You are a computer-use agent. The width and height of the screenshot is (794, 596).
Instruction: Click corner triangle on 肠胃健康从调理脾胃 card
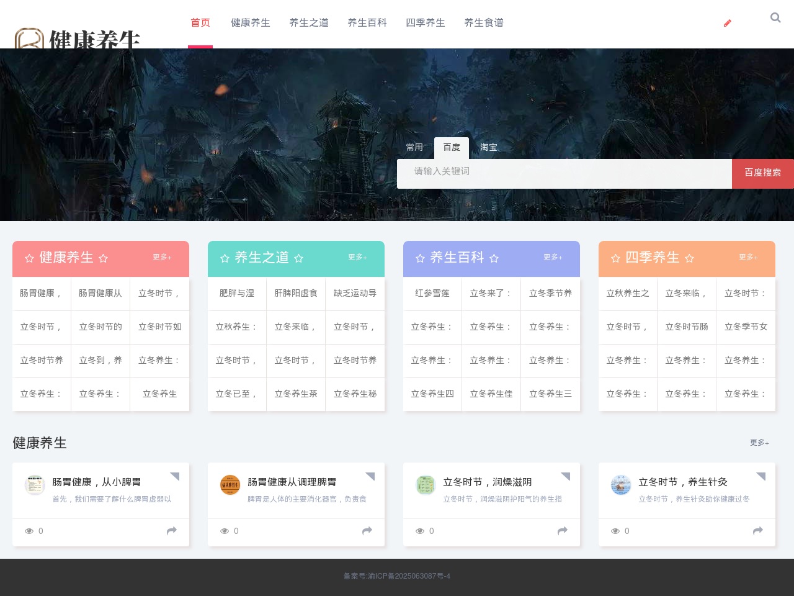[x=371, y=476]
